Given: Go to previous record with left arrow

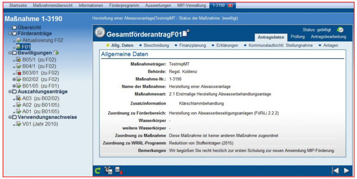Looking at the screenshot, I should coord(335,170).
